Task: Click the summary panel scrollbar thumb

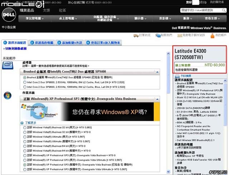Action: pyautogui.click(x=225, y=104)
